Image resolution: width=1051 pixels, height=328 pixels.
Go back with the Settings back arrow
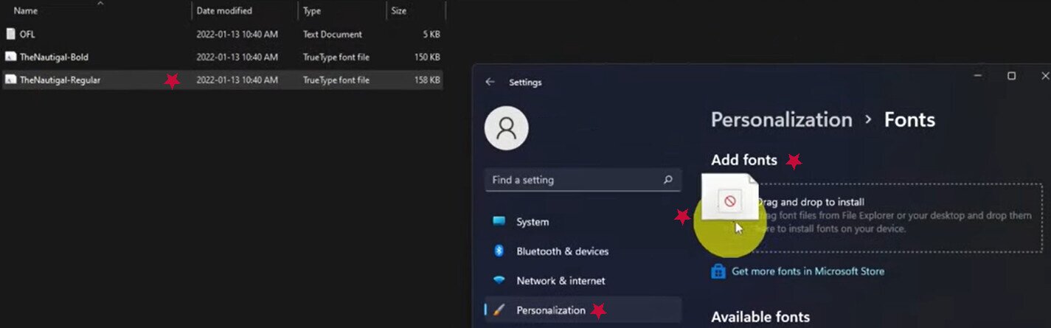pyautogui.click(x=490, y=82)
